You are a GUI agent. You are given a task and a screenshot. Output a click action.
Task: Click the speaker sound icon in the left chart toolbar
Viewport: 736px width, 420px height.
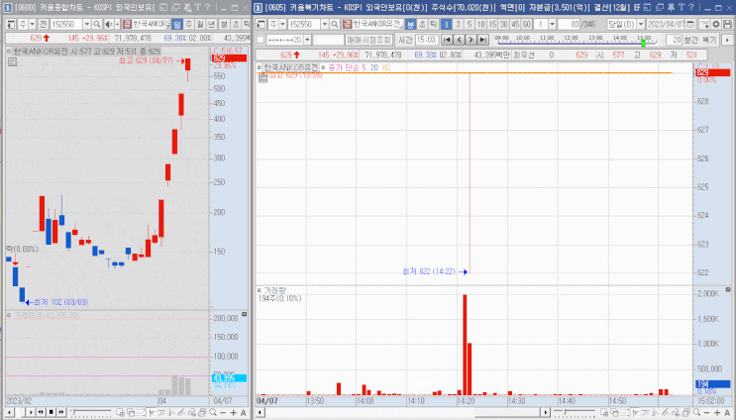tap(108, 24)
